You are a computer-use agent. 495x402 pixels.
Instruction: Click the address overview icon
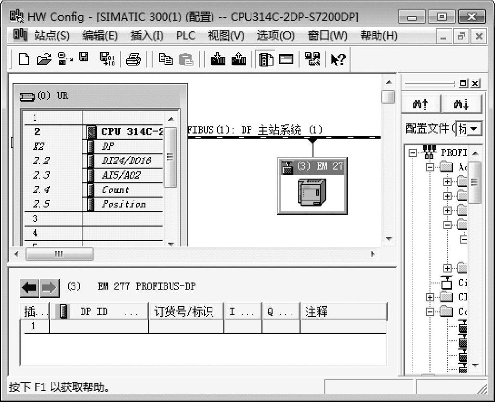[x=287, y=59]
